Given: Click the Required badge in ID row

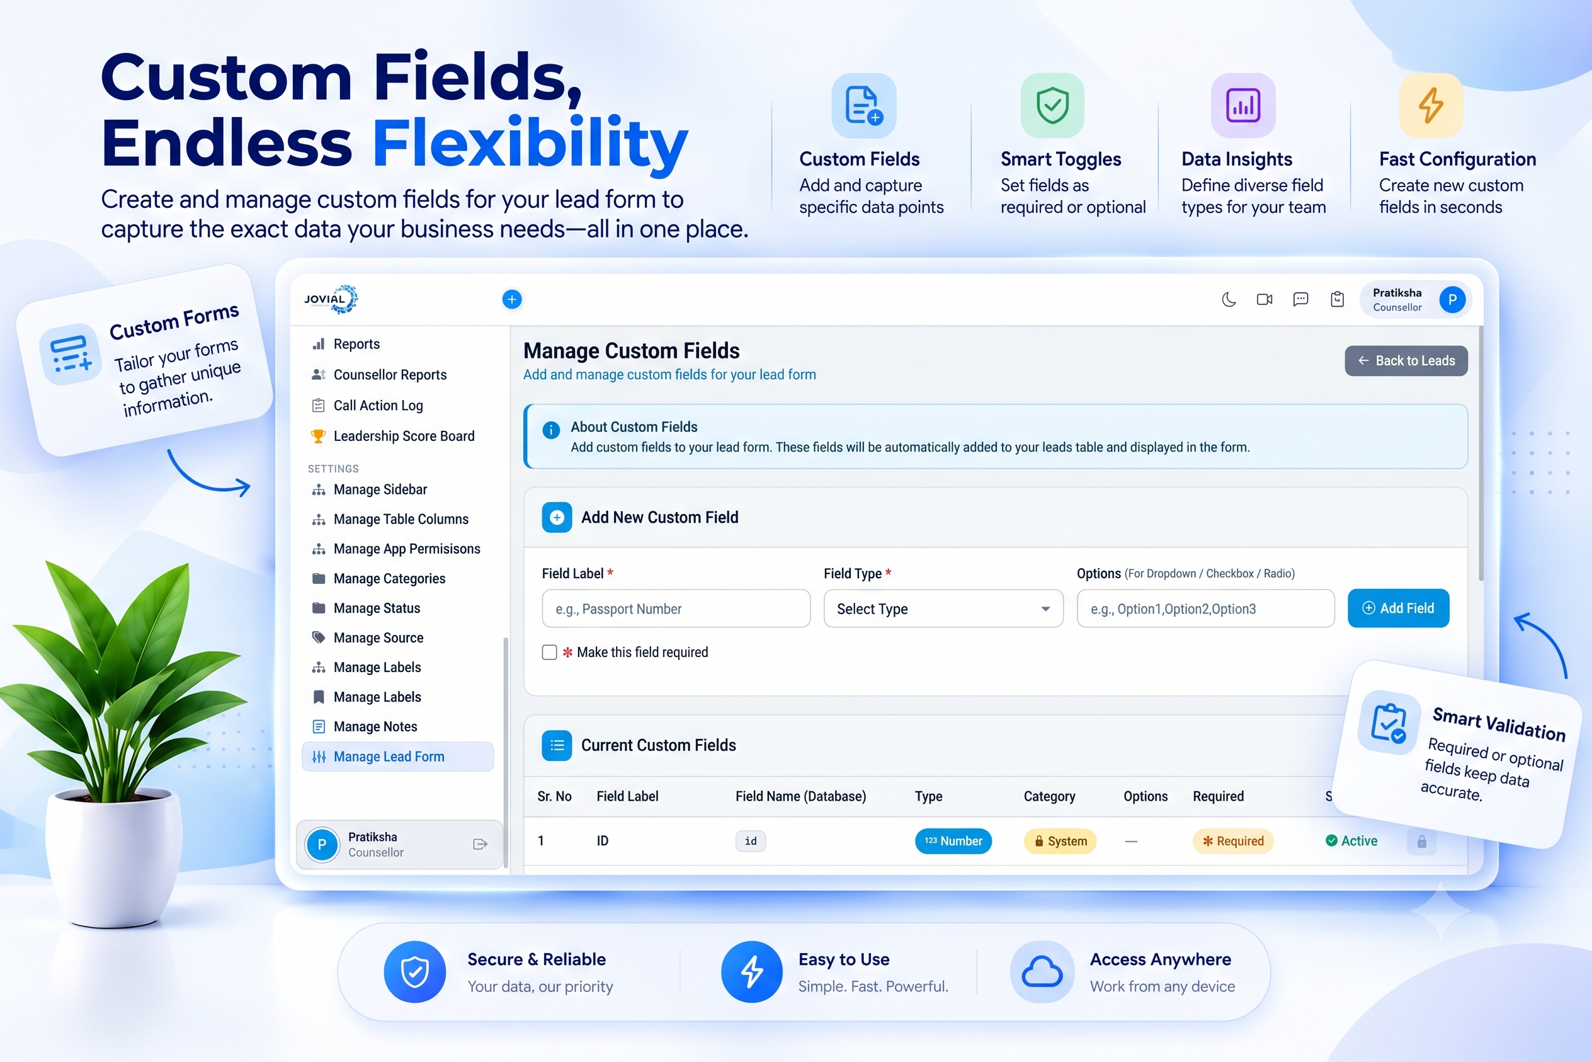Looking at the screenshot, I should click(x=1233, y=841).
